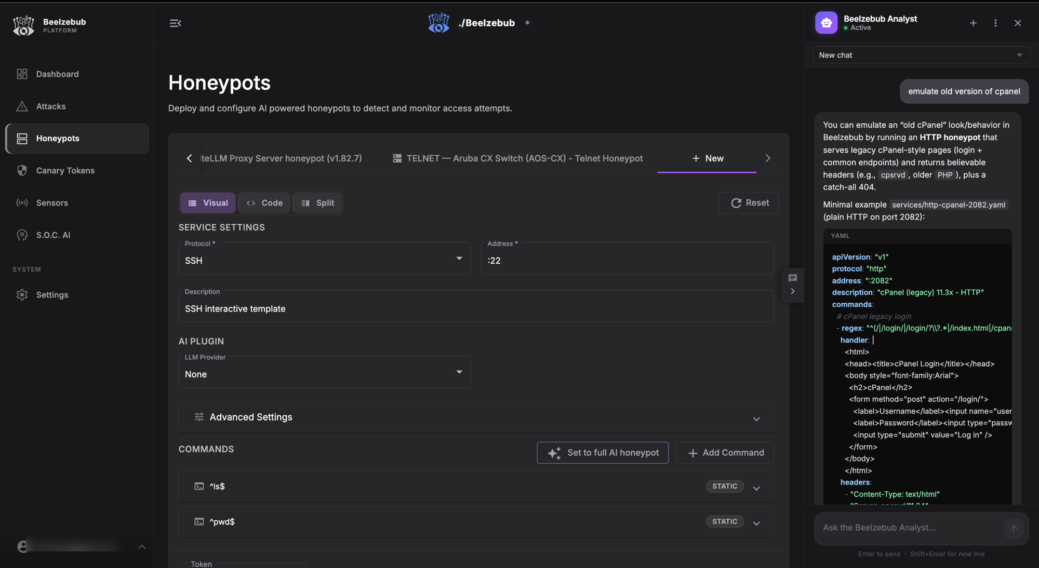Click the ./Beelzebub header logo

(x=438, y=23)
